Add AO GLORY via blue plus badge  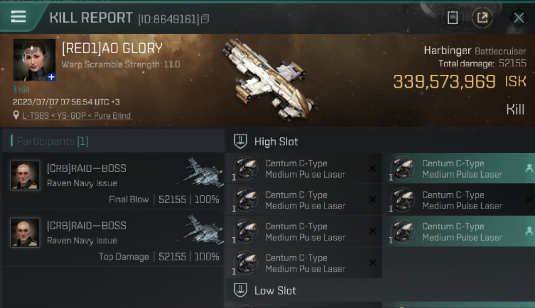(51, 77)
